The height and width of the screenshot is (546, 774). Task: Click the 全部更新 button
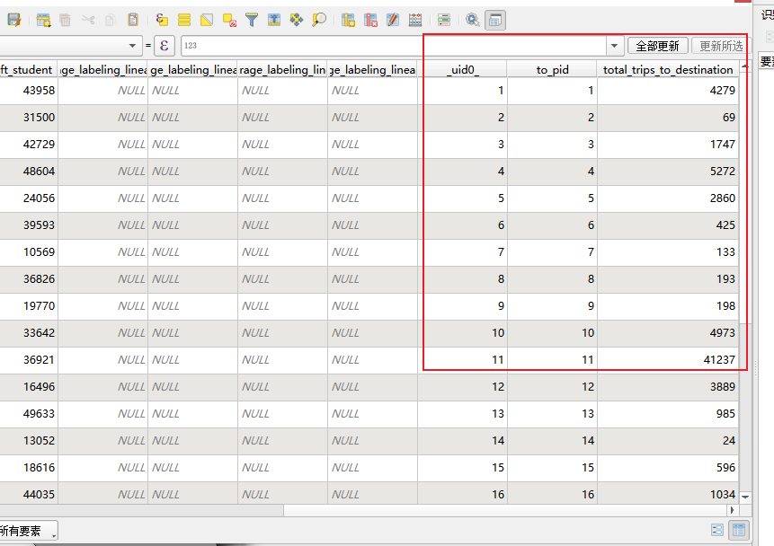657,46
